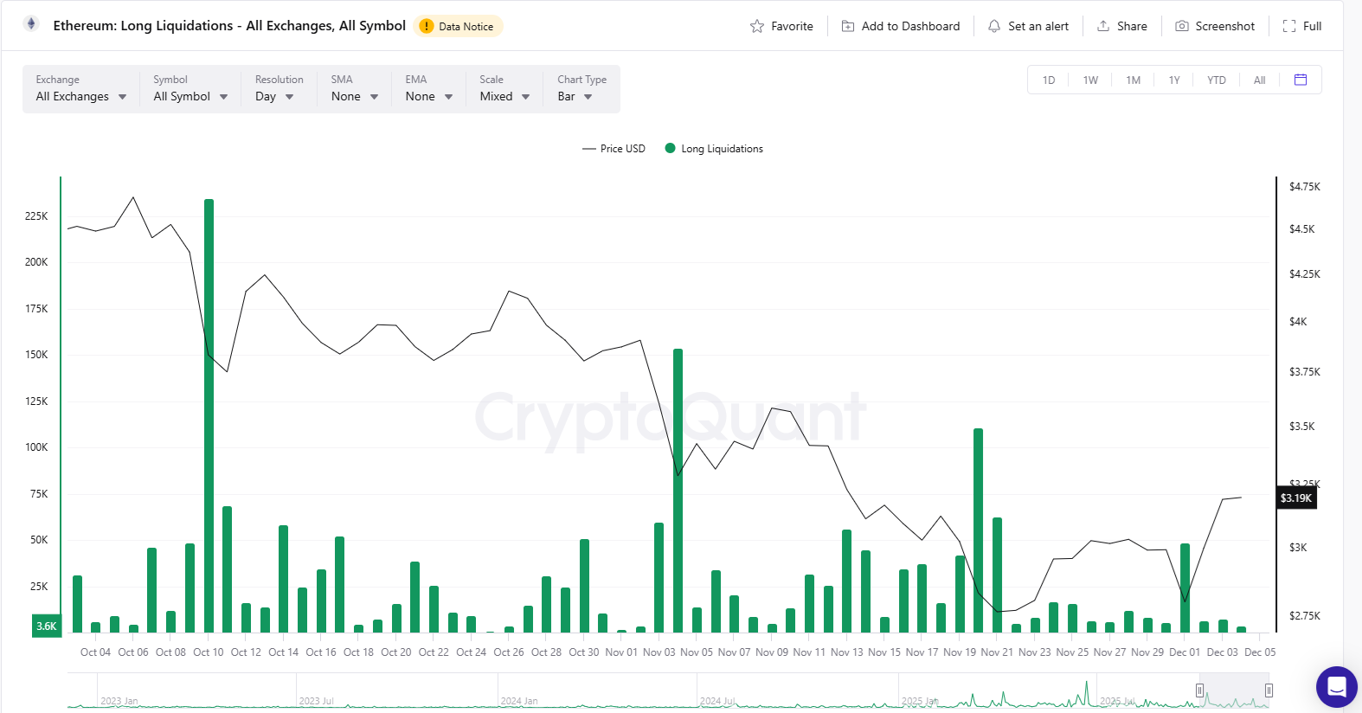1362x713 pixels.
Task: Open the Scale Mixed dropdown
Action: [504, 96]
